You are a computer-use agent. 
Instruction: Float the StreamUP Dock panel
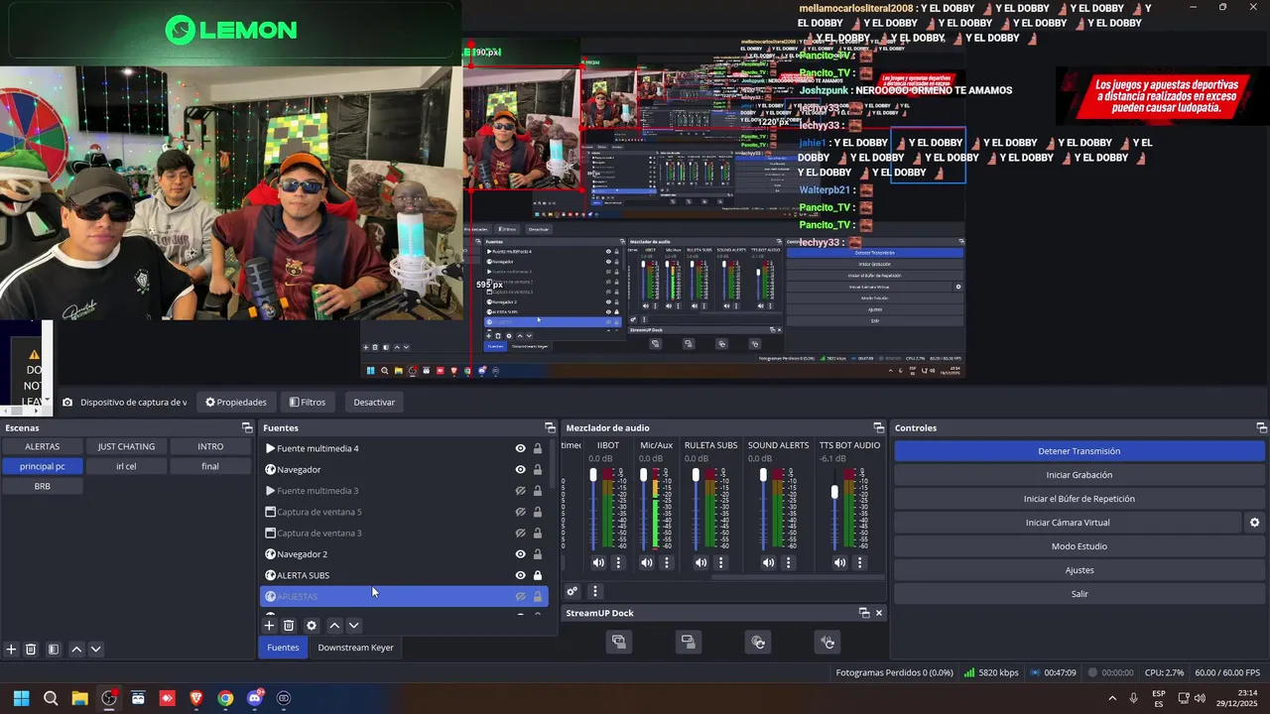[x=863, y=613]
